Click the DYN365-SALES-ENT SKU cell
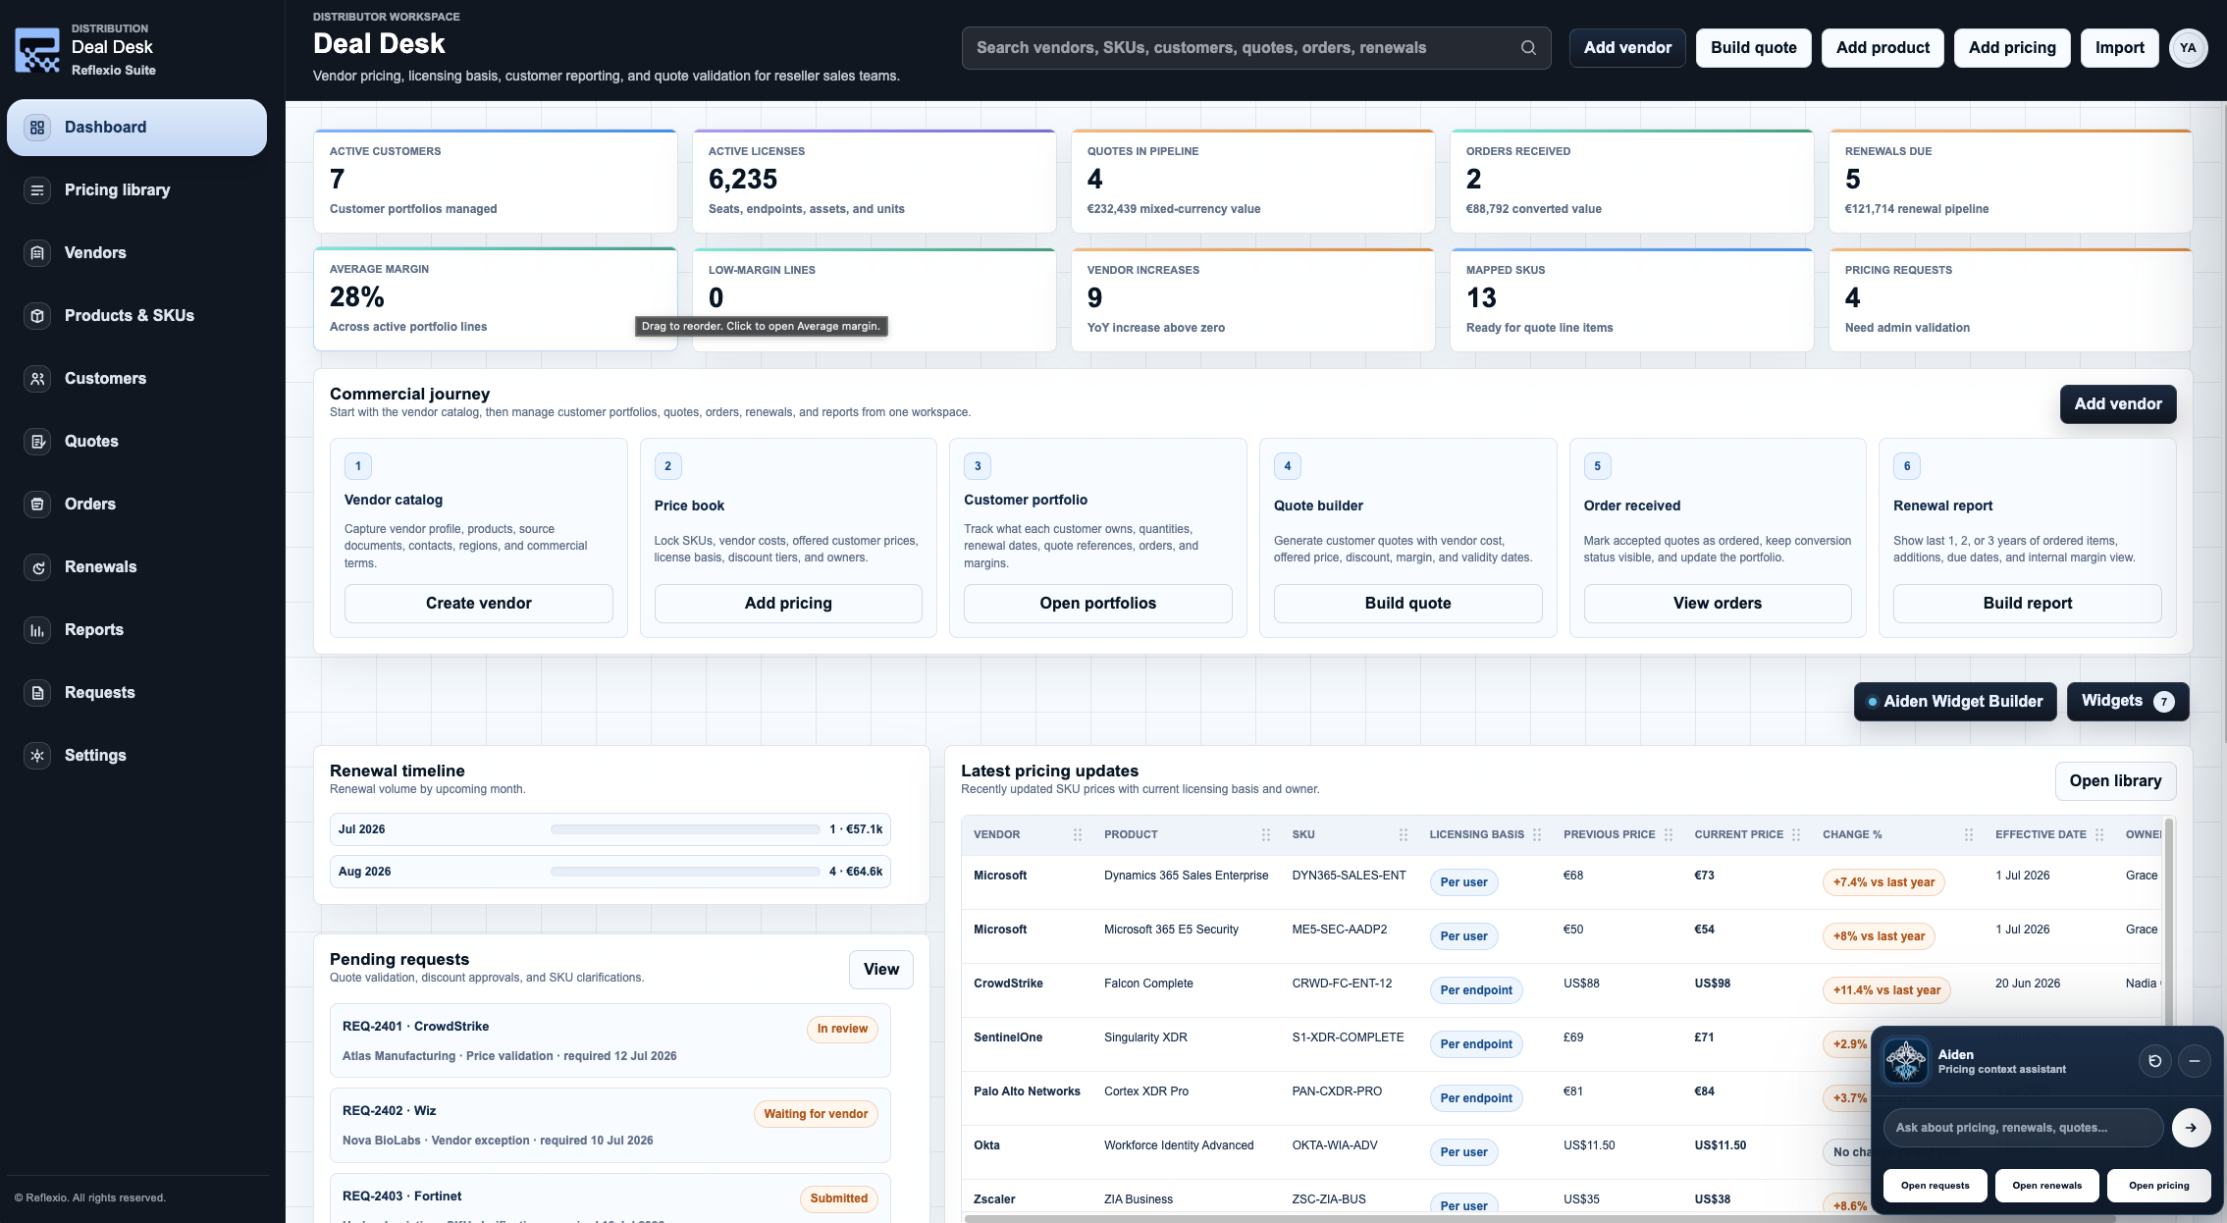The image size is (2227, 1223). (x=1349, y=876)
